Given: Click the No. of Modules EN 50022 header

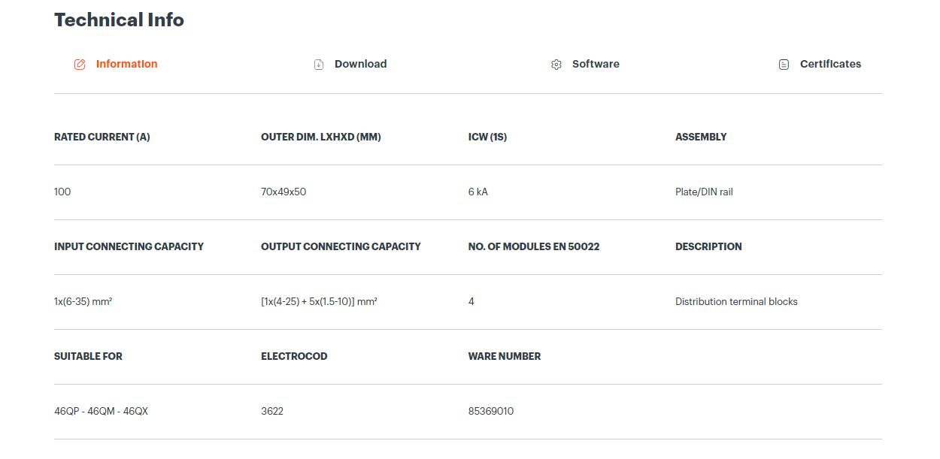Looking at the screenshot, I should click(534, 246).
